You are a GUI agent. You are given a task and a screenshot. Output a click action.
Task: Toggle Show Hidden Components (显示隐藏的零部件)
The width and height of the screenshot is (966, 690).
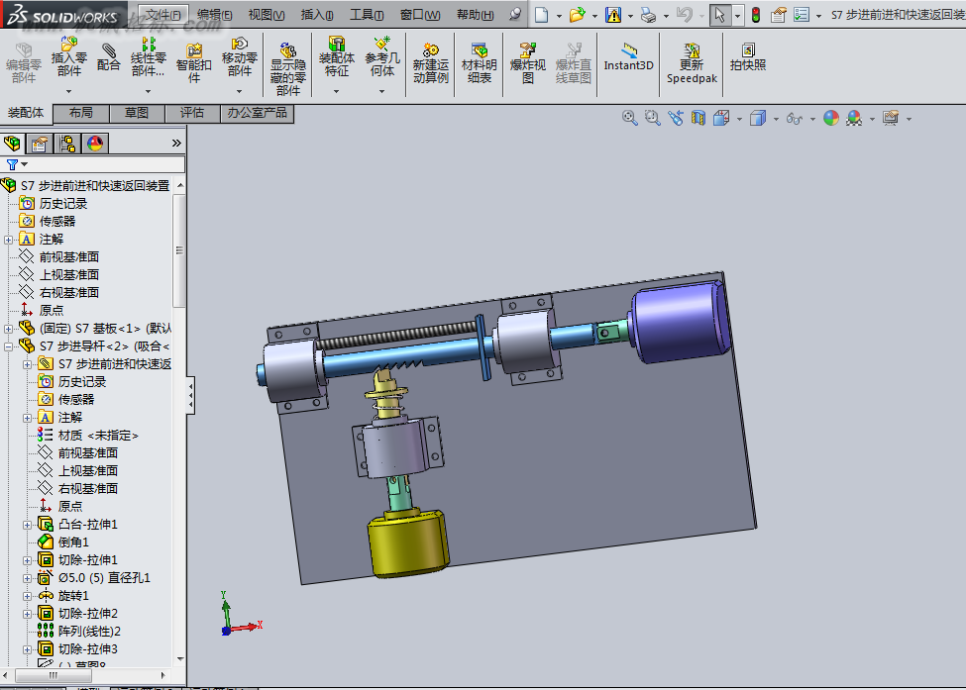[x=287, y=69]
